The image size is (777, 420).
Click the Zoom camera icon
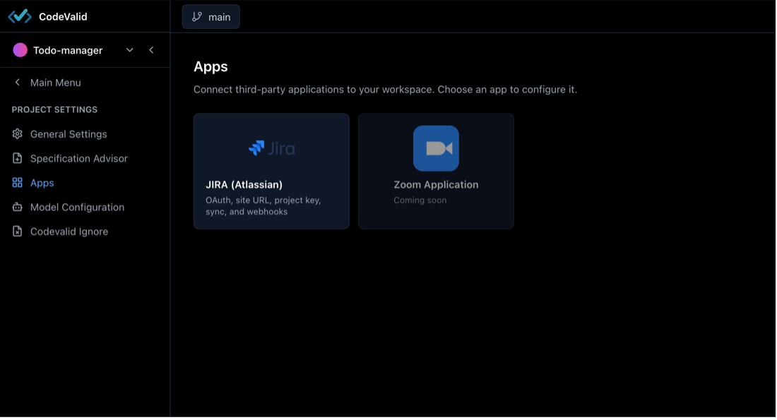click(436, 148)
